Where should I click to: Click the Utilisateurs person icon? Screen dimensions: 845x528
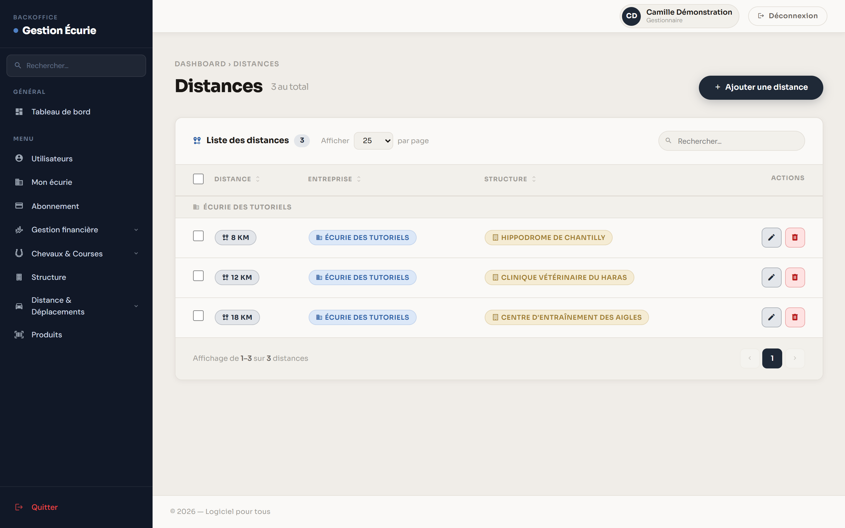[19, 158]
